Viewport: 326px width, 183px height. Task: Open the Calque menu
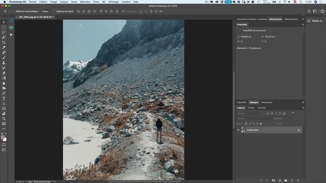coord(64,2)
